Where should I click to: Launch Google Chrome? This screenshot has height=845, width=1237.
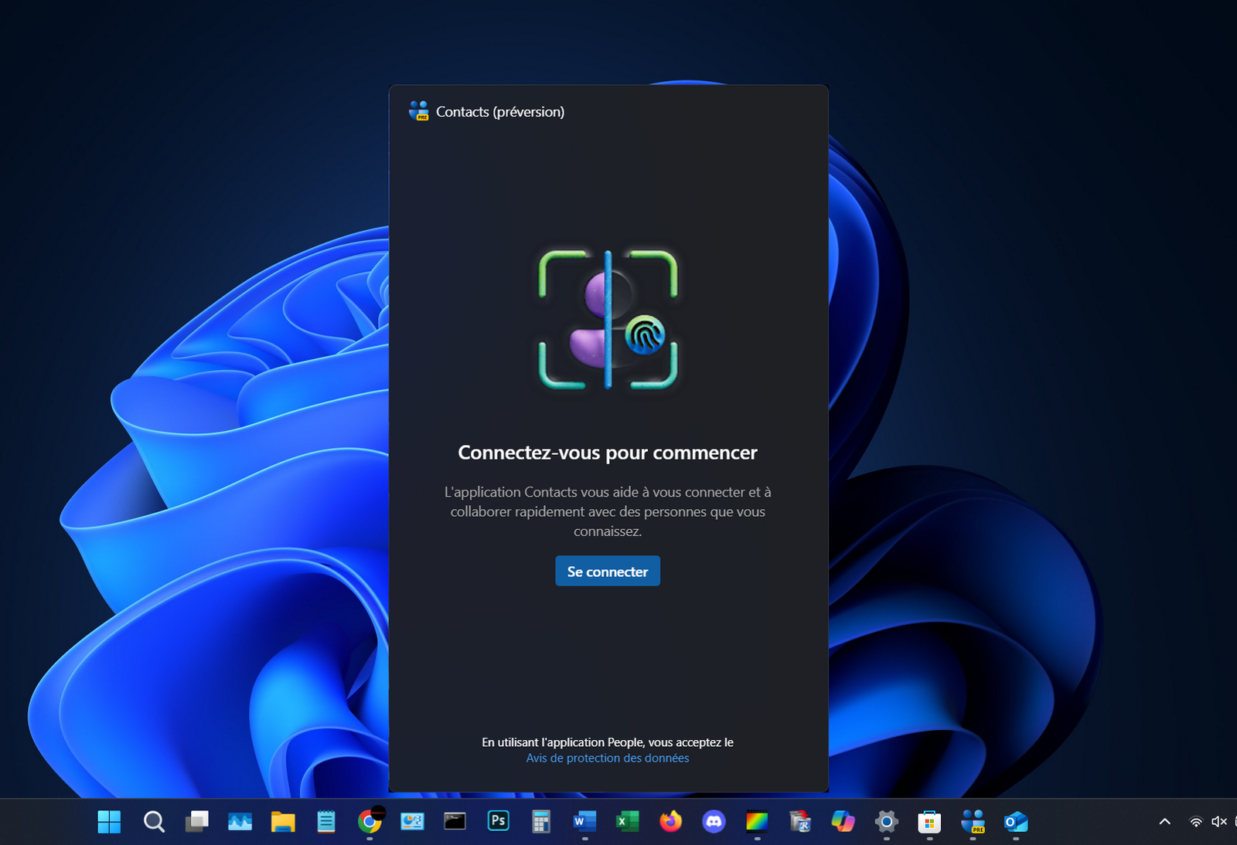370,822
